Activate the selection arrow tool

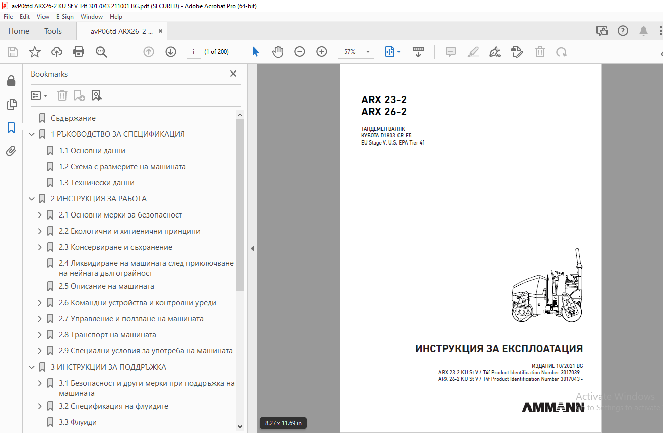(255, 52)
